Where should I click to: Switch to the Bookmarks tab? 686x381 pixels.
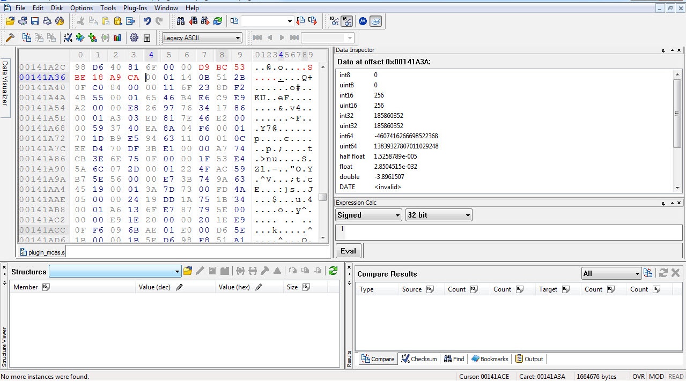point(489,359)
